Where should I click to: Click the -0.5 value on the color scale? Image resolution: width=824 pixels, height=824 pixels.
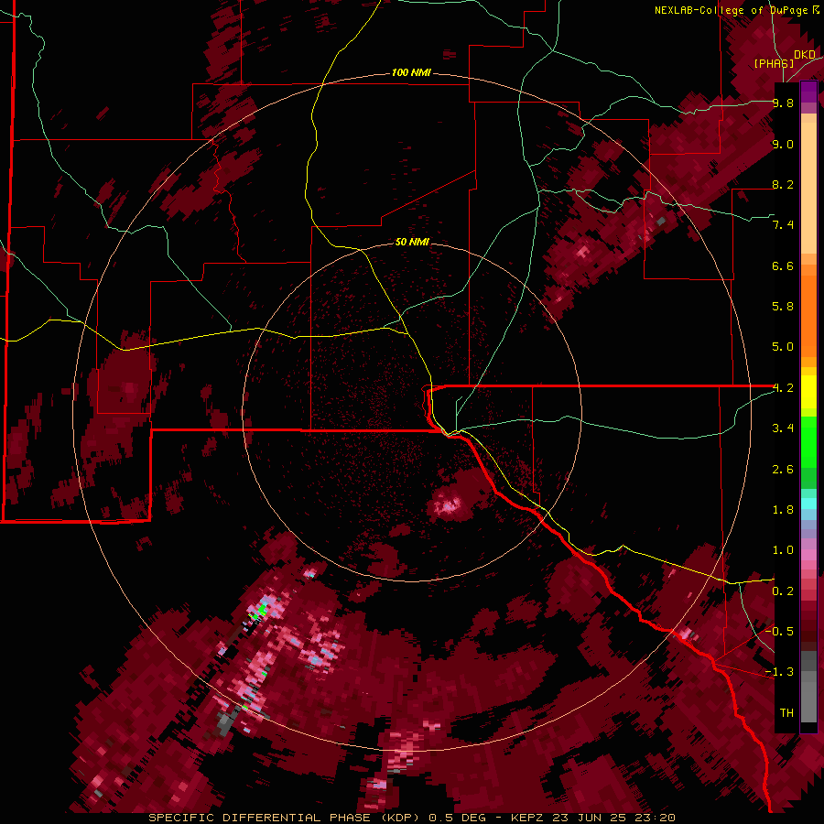779,631
